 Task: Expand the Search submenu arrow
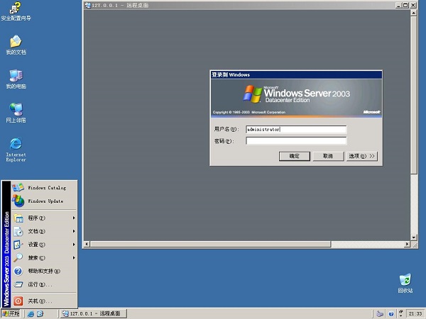point(74,258)
